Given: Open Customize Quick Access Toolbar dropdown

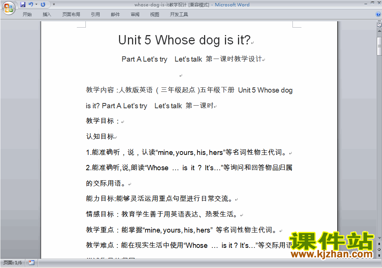Looking at the screenshot, I should 54,4.
